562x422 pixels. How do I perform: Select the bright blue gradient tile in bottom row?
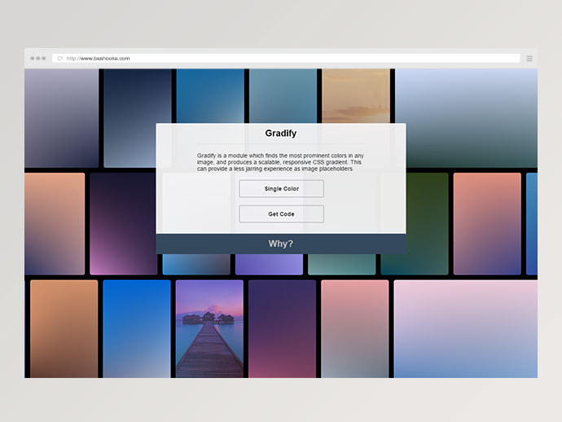click(x=137, y=329)
